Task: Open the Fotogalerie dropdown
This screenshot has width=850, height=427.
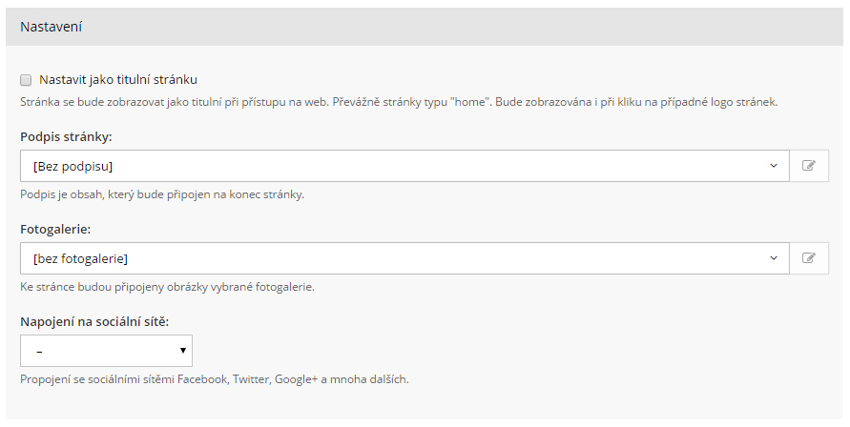Action: click(x=404, y=258)
